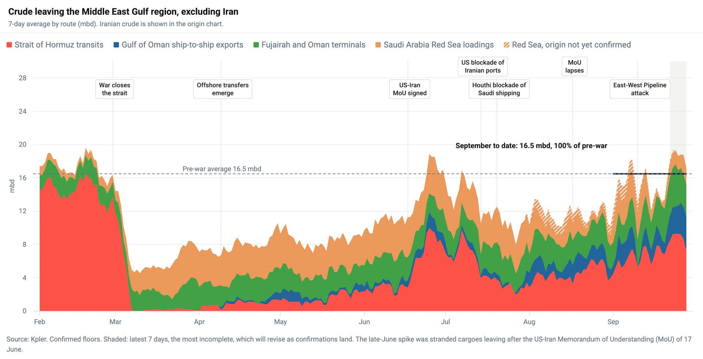Click the Pre-war average 16.5 mbd label
Viewport: 703px width, 359px height.
(222, 169)
